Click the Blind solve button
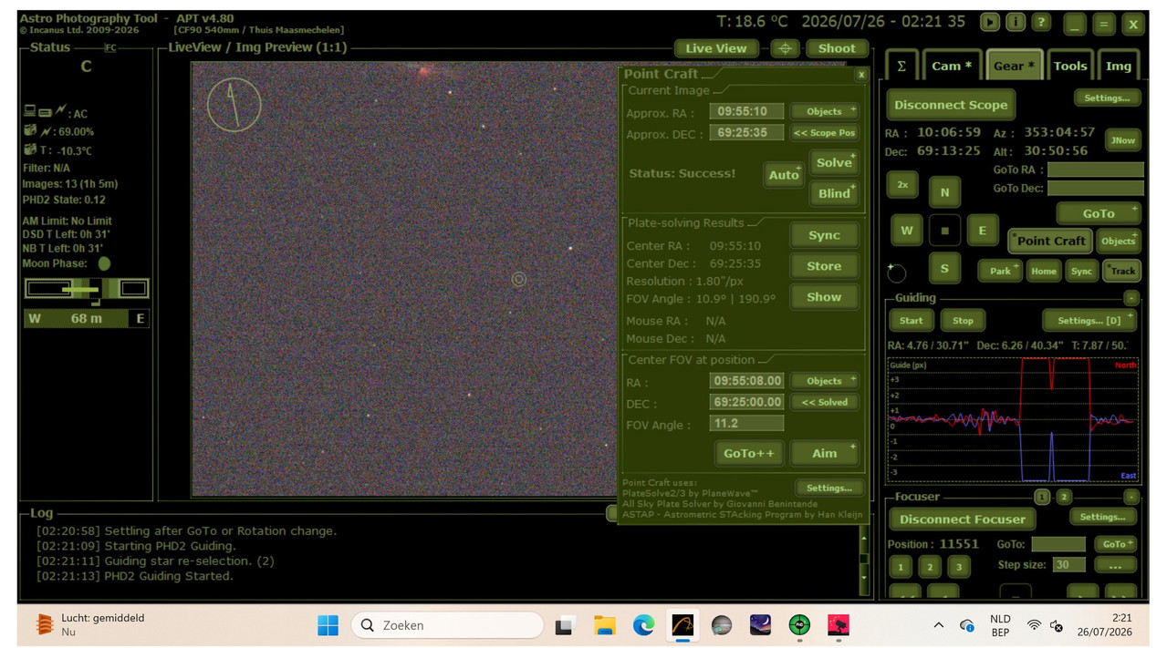Screen dimensions: 1167x648 click(x=834, y=193)
